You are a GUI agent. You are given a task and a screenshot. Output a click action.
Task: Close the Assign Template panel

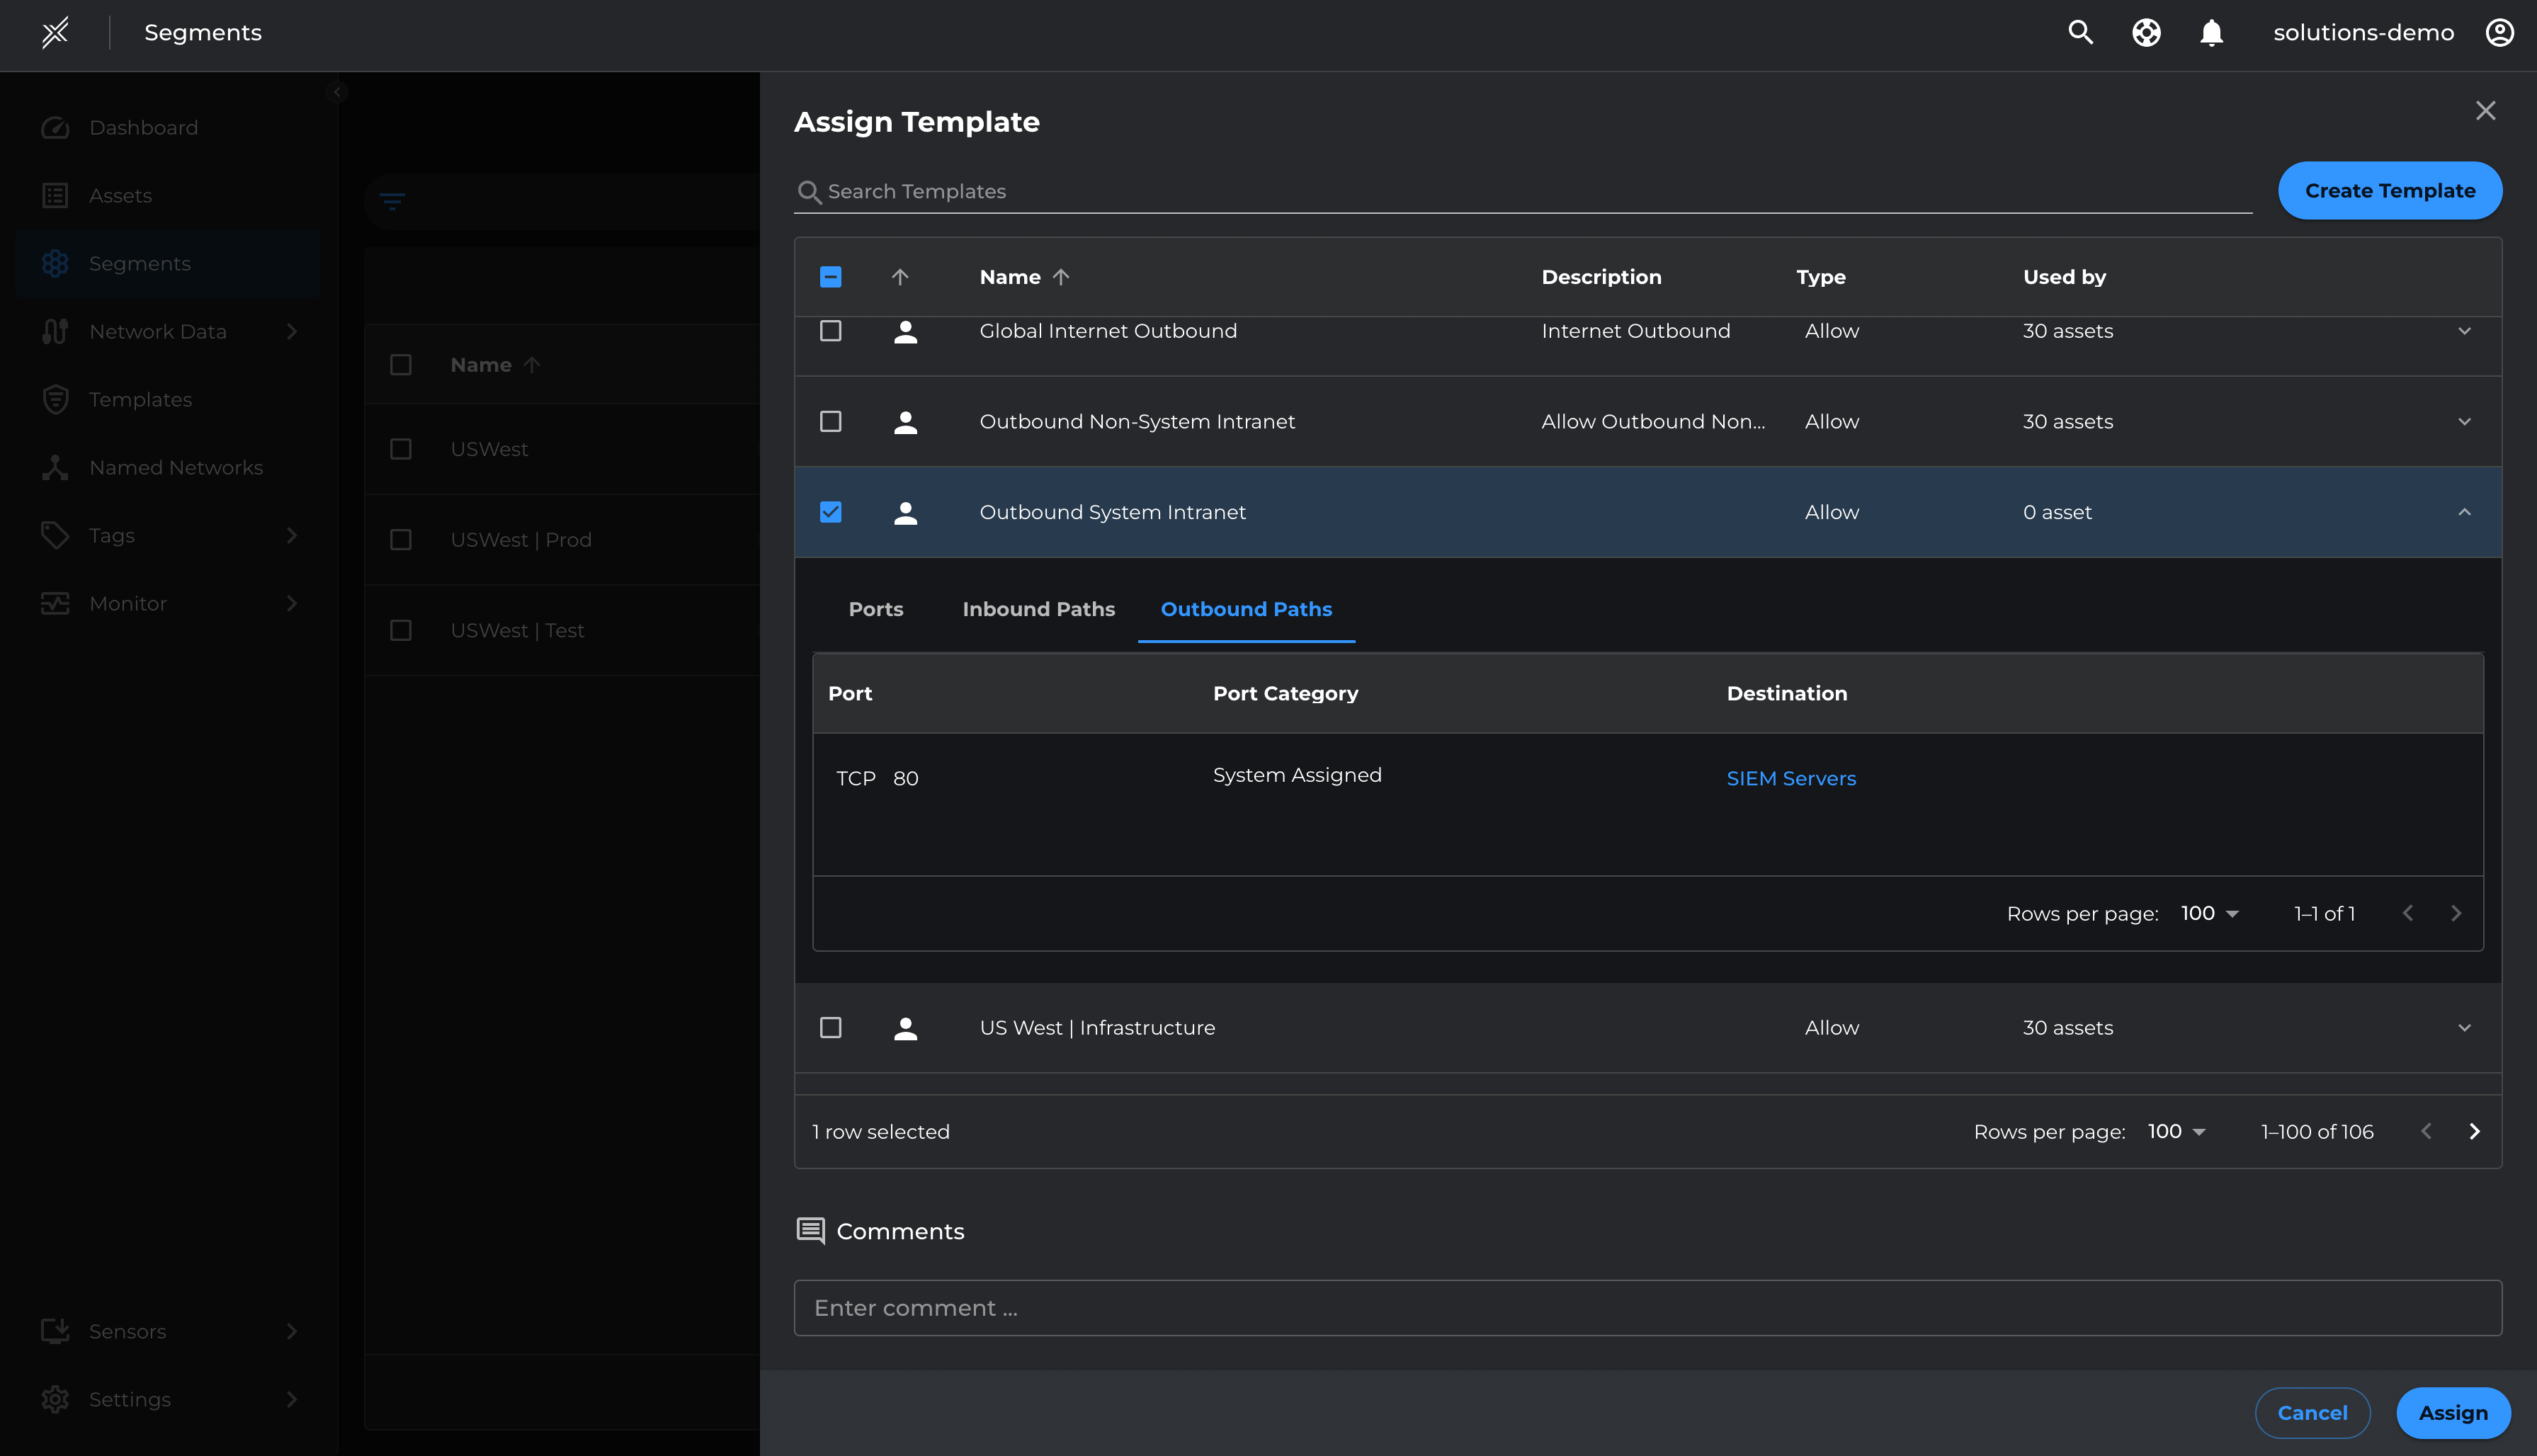[x=2485, y=111]
